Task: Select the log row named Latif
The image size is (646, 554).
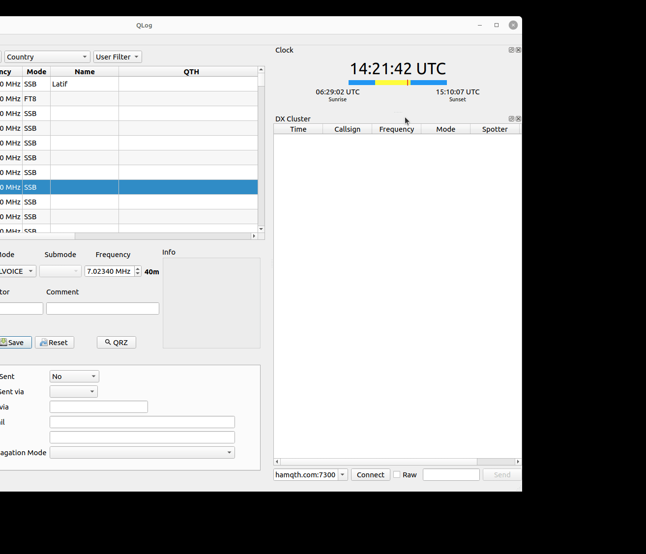Action: (129, 84)
